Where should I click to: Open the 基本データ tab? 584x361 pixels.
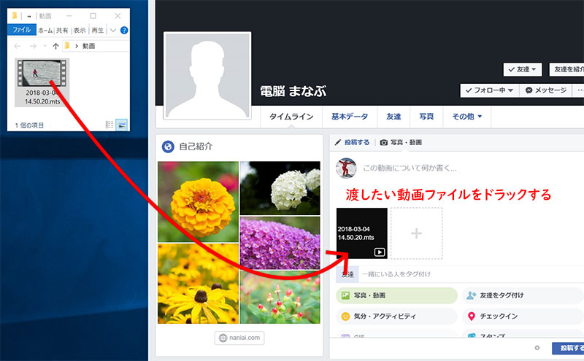click(350, 117)
